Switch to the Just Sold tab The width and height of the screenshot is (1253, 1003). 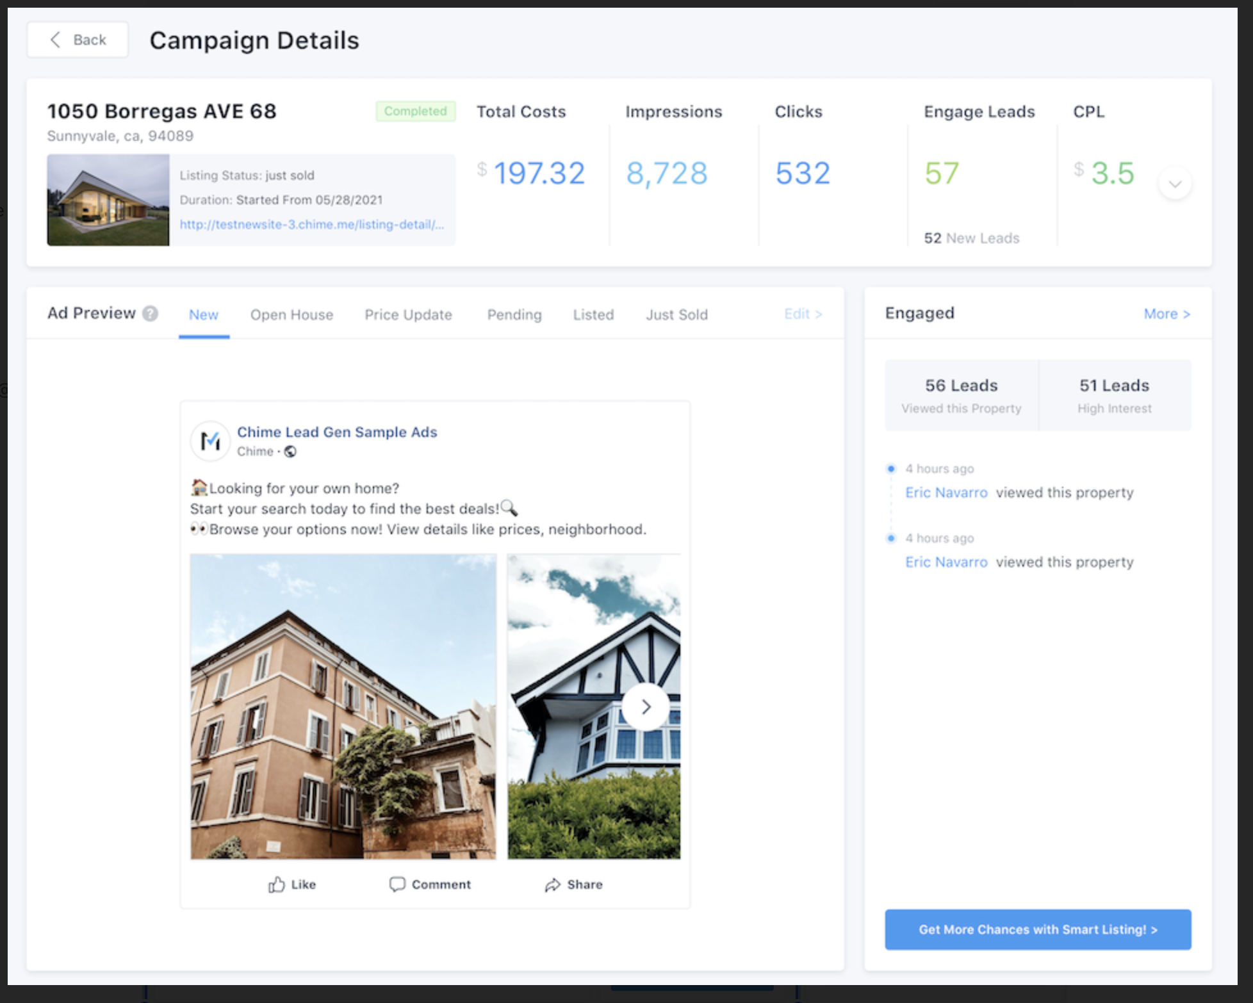click(x=676, y=314)
